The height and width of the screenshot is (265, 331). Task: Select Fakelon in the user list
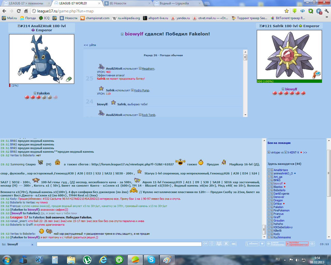tap(278, 207)
